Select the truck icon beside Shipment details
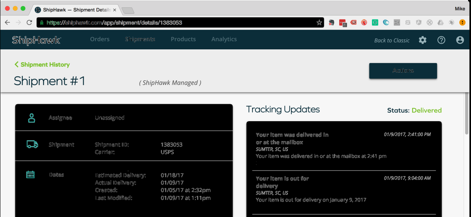This screenshot has height=217, width=471. (x=32, y=144)
